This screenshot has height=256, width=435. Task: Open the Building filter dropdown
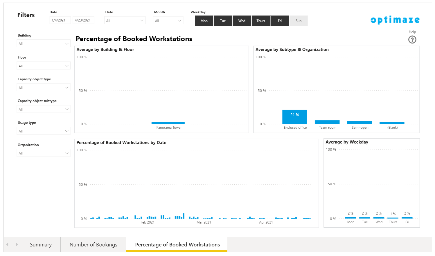(44, 44)
